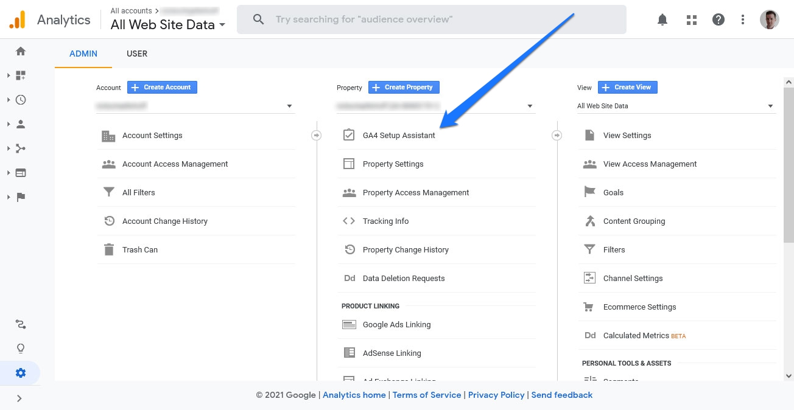Expand the left sidebar with bottom chevron

pyautogui.click(x=19, y=398)
